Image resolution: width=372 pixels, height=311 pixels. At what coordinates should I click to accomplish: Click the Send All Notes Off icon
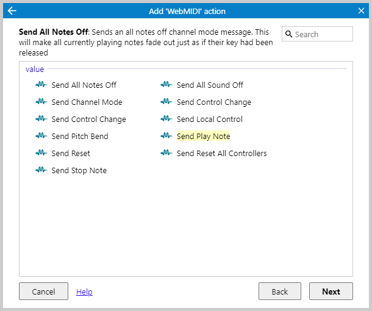[x=41, y=85]
